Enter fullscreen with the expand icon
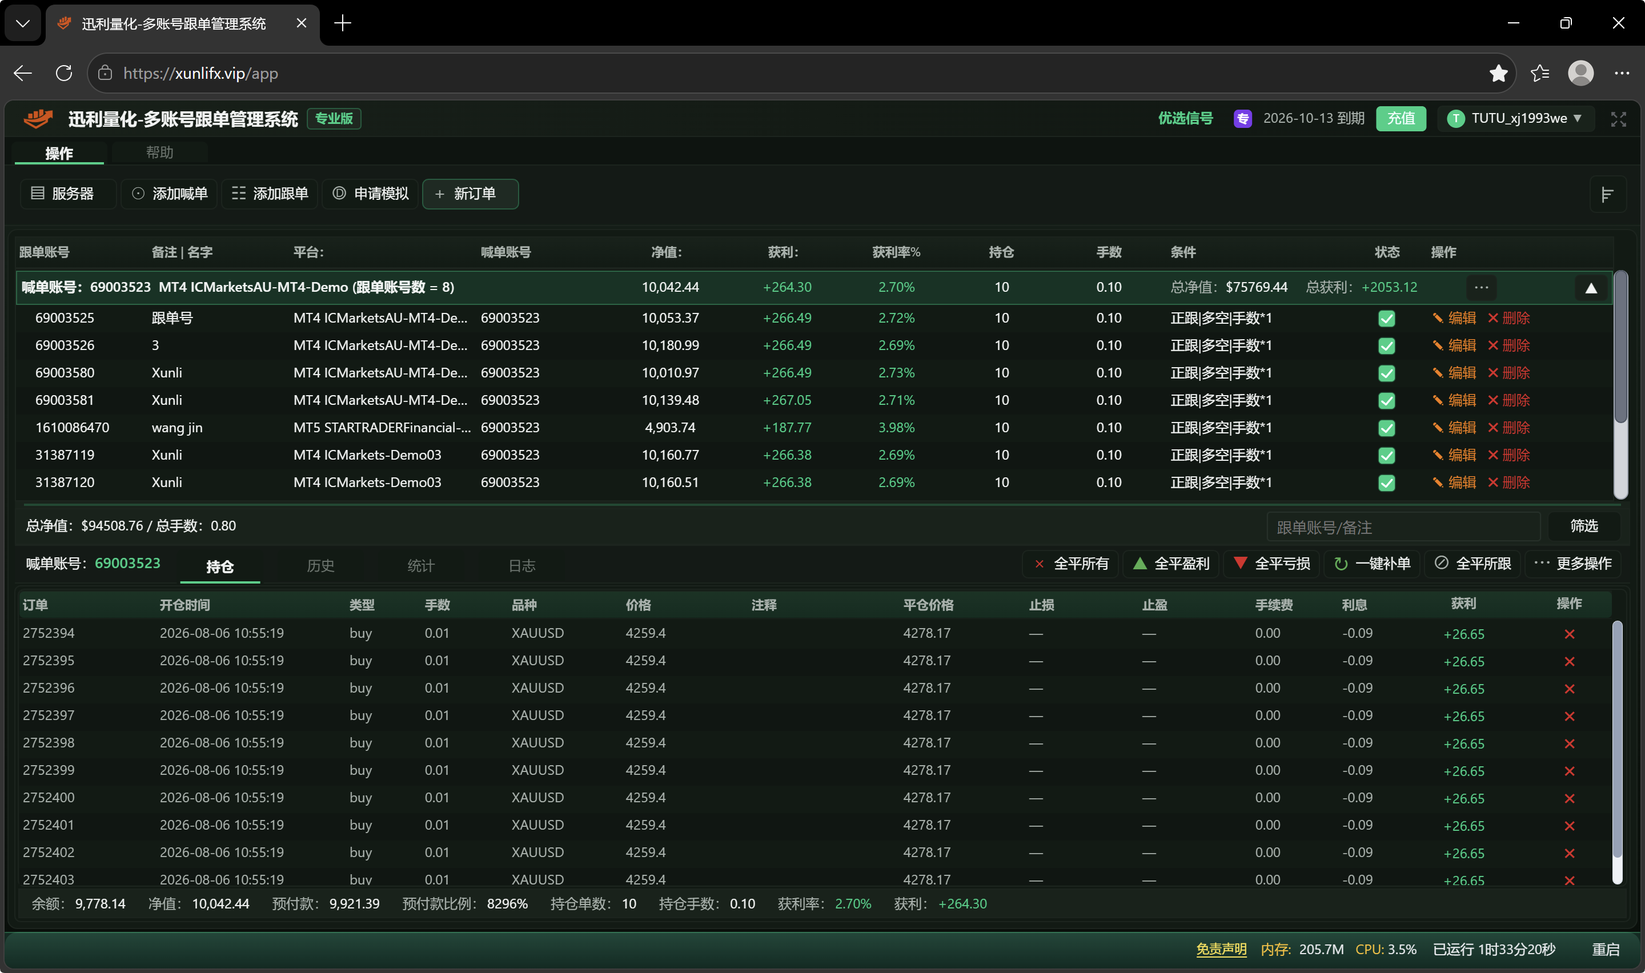This screenshot has height=973, width=1645. pyautogui.click(x=1618, y=119)
